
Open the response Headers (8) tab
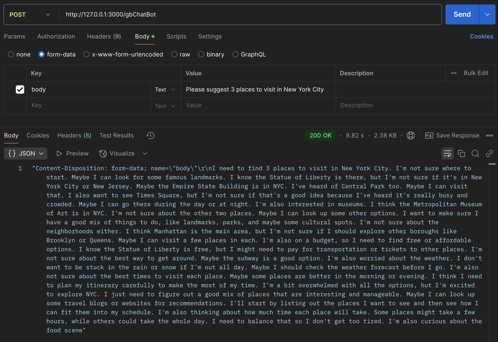[74, 135]
